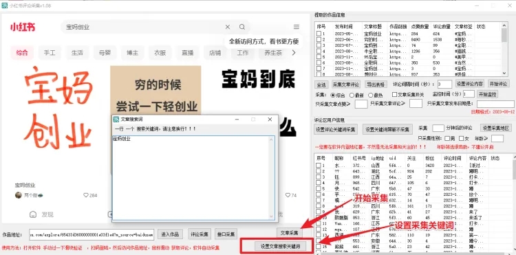Clear the search box with the X icon
This screenshot has height=255, width=516.
tap(228, 27)
